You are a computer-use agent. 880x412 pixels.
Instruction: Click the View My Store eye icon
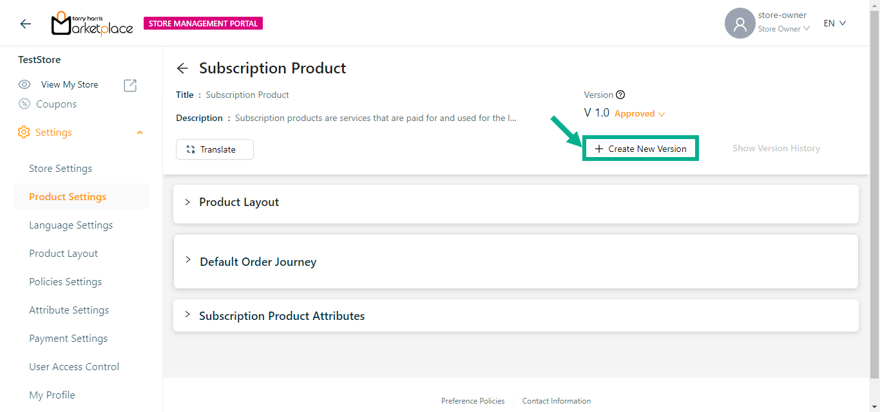pyautogui.click(x=24, y=84)
